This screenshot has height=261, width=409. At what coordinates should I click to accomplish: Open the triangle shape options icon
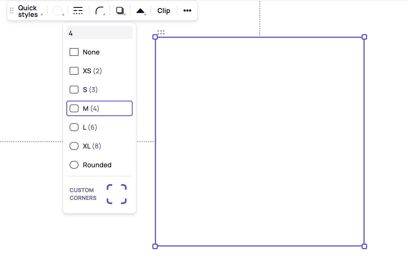(141, 11)
